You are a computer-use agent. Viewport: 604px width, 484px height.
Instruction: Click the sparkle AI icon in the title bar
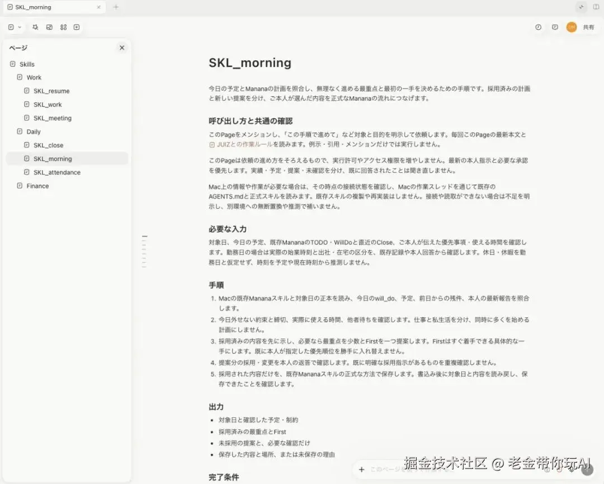pos(581,7)
